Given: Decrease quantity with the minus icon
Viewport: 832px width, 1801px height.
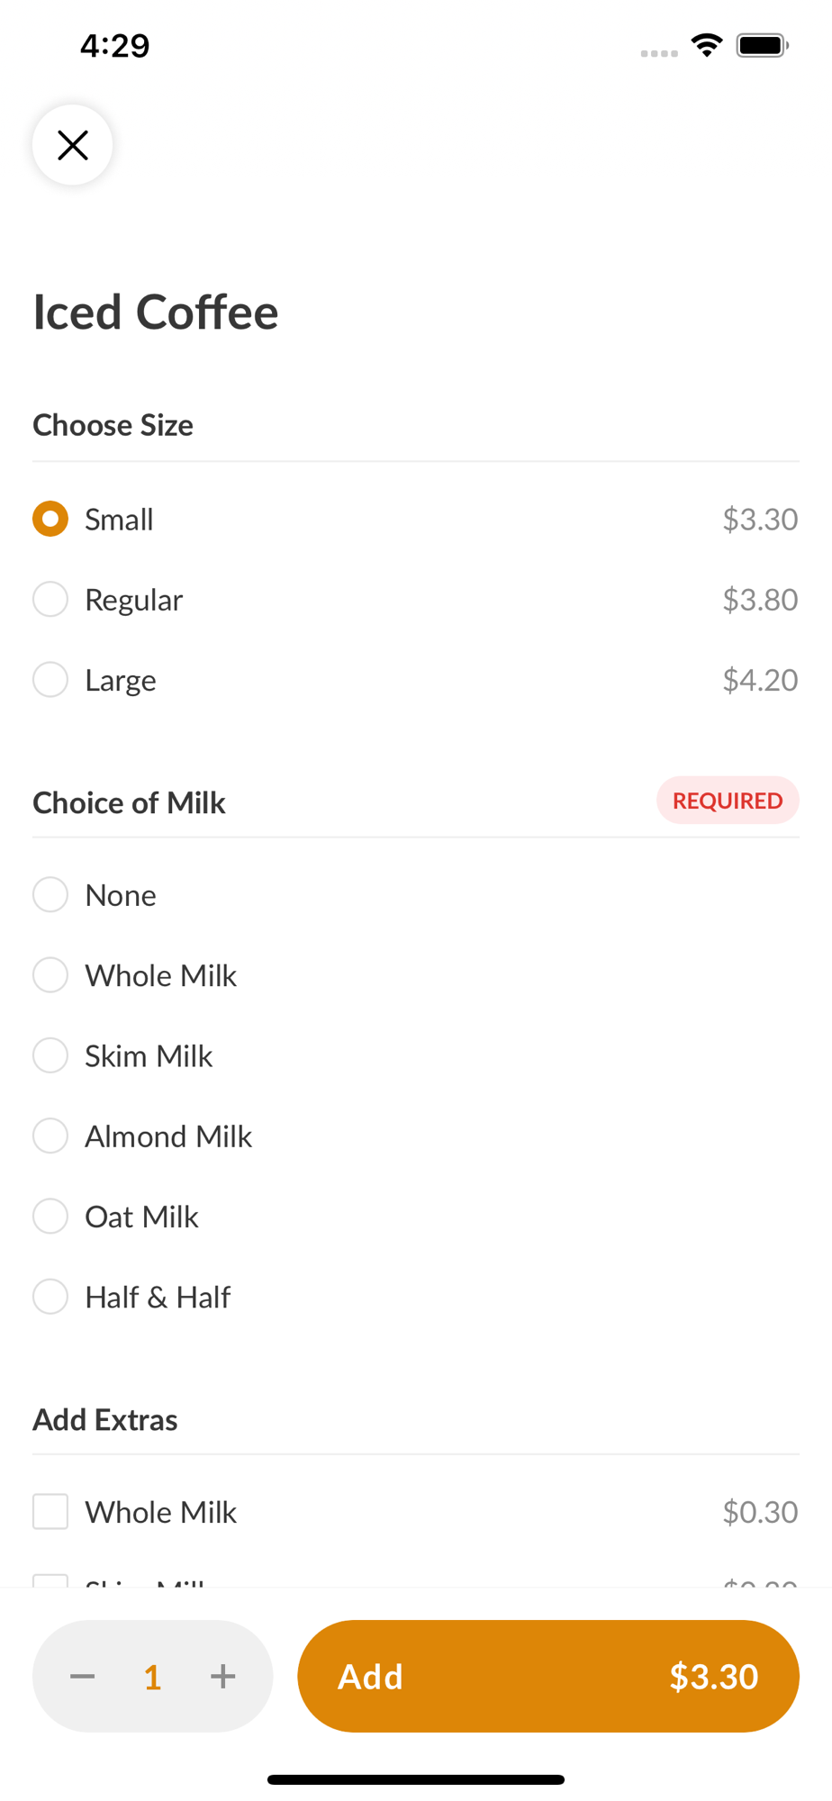Looking at the screenshot, I should point(83,1676).
